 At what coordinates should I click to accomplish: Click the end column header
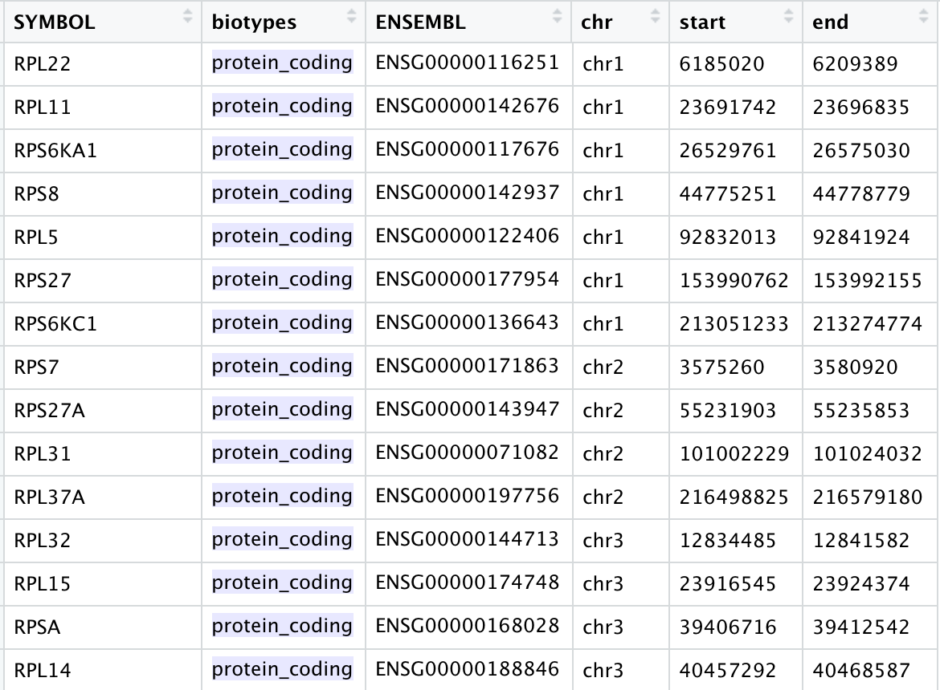(x=830, y=22)
